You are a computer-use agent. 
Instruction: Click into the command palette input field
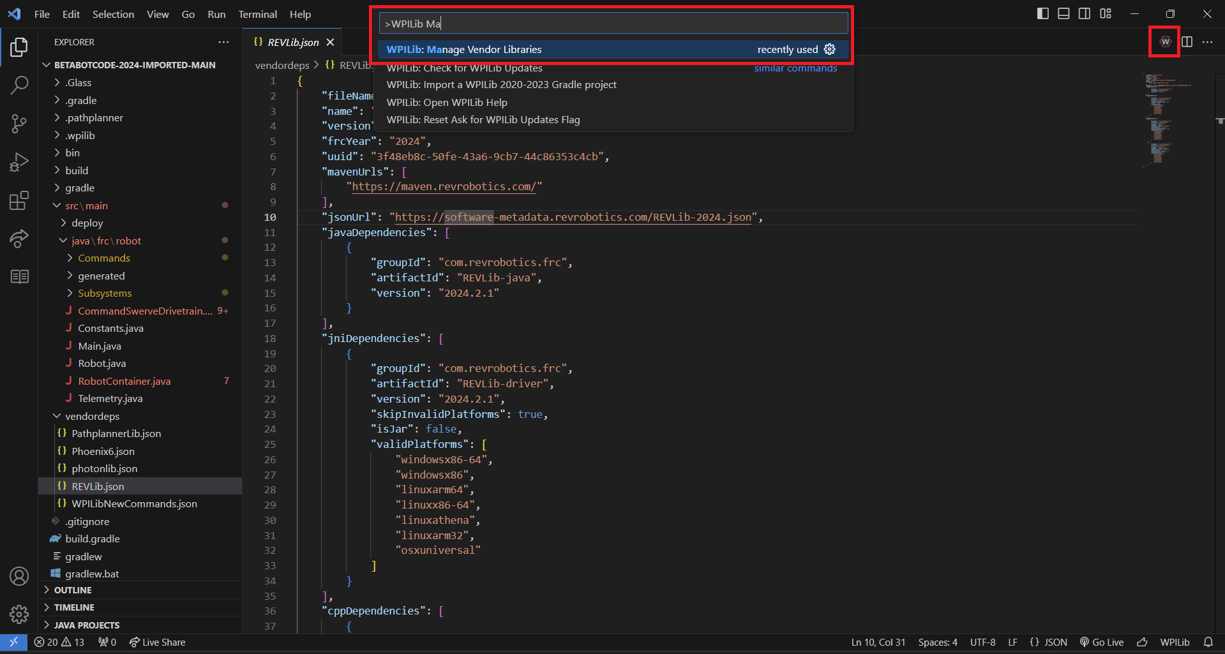coord(613,24)
